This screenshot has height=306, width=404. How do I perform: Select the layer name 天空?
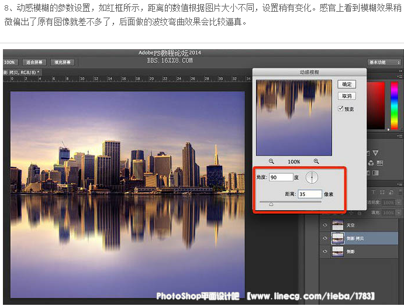pyautogui.click(x=350, y=225)
